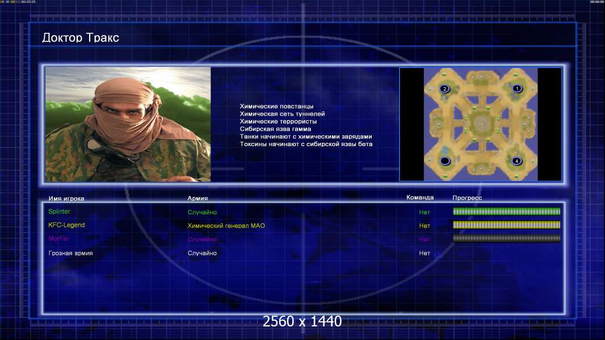Click start position marker 2 on map
605x340 pixels.
[444, 89]
